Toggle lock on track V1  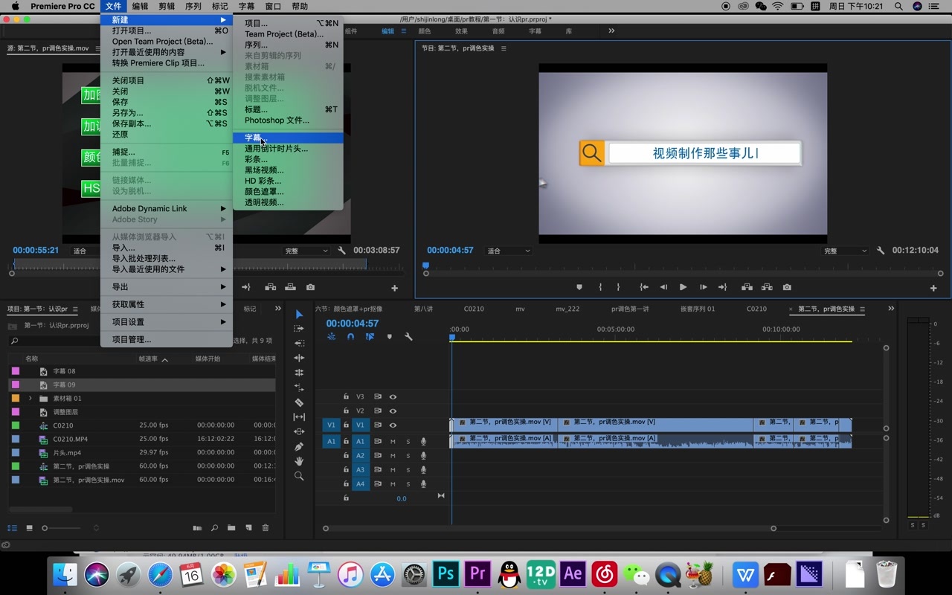(346, 425)
